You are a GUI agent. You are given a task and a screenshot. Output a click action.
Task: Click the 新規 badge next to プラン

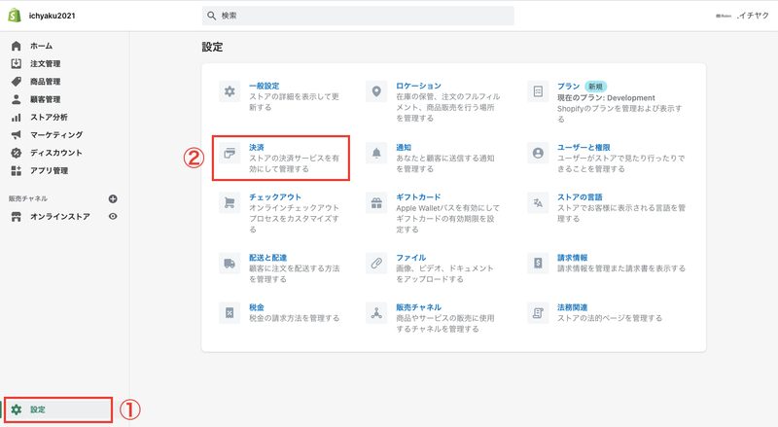point(595,87)
